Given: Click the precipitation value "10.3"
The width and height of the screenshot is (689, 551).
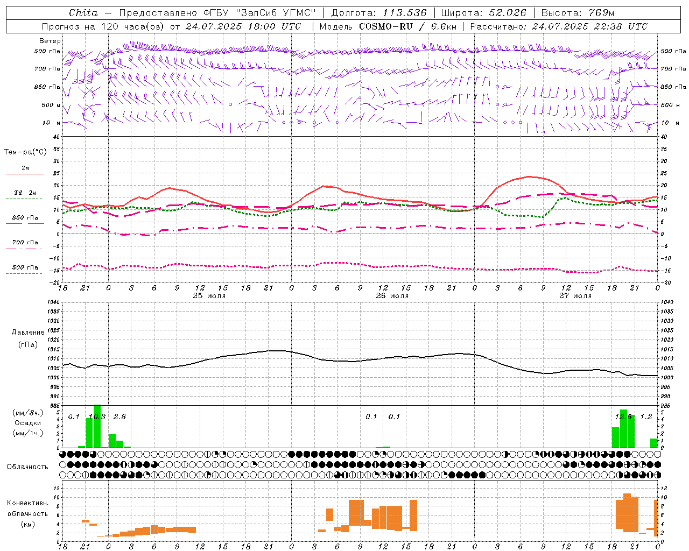Looking at the screenshot, I should point(97,417).
